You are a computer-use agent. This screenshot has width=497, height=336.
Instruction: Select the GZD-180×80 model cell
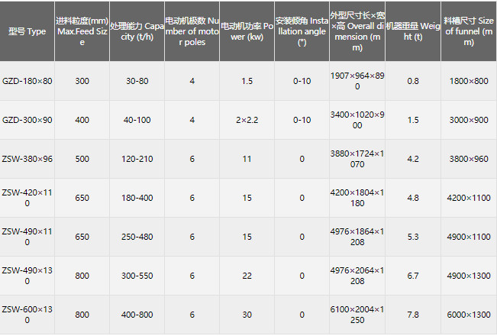[x=27, y=81]
